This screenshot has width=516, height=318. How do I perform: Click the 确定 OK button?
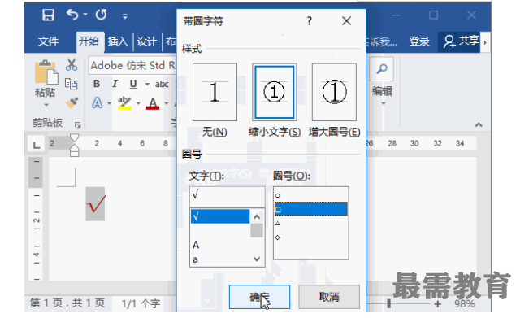click(x=259, y=297)
